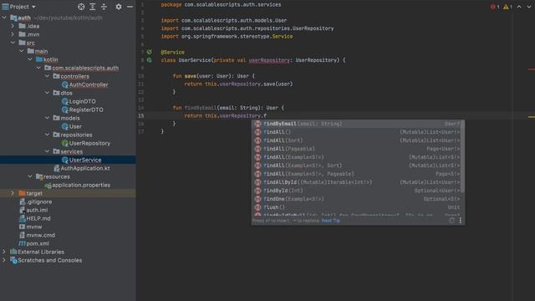Select findOne(Example<S>) completion suggestion
This screenshot has width=535, height=301.
coord(356,199)
